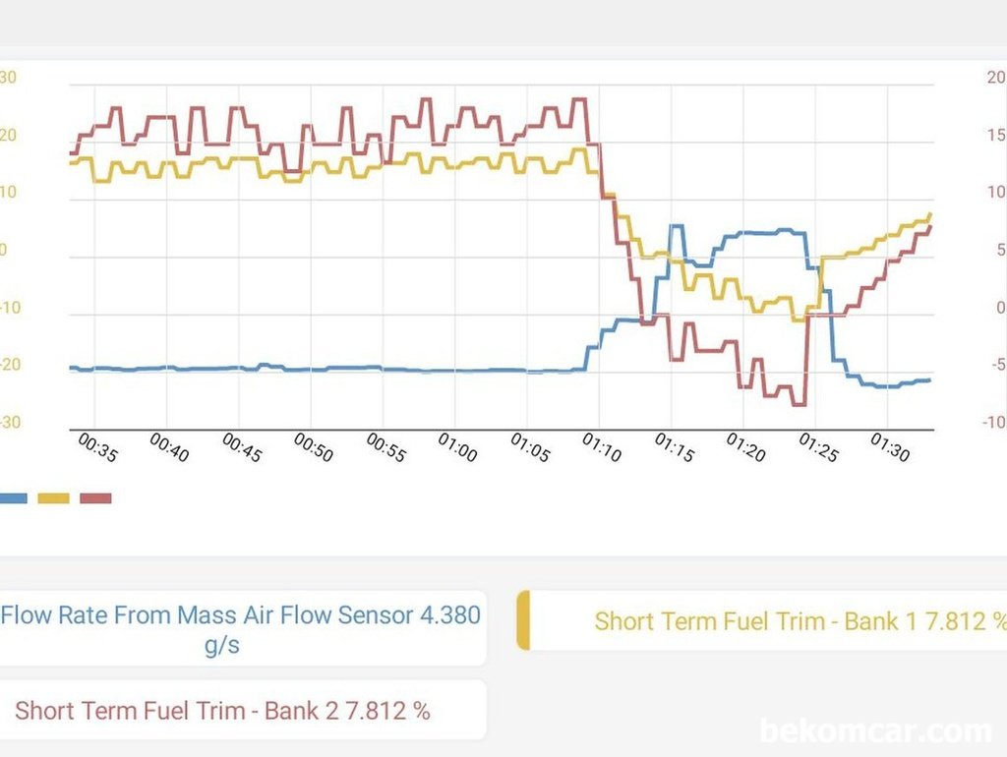Select the Mass Air Flow Sensor card
The width and height of the screenshot is (1007, 757).
(x=241, y=629)
